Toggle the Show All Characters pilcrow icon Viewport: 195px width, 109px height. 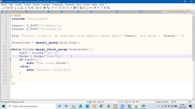tap(71, 8)
